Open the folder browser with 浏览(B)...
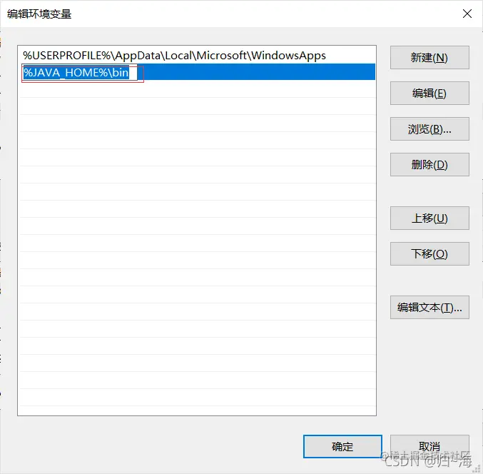Image resolution: width=483 pixels, height=474 pixels. tap(429, 128)
